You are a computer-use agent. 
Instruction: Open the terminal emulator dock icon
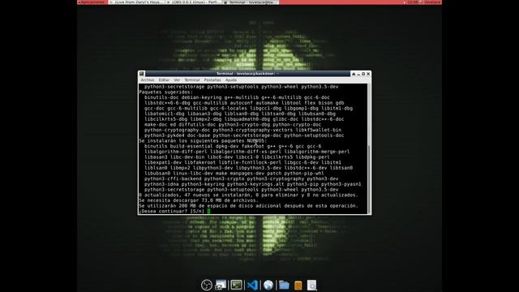pos(236,285)
